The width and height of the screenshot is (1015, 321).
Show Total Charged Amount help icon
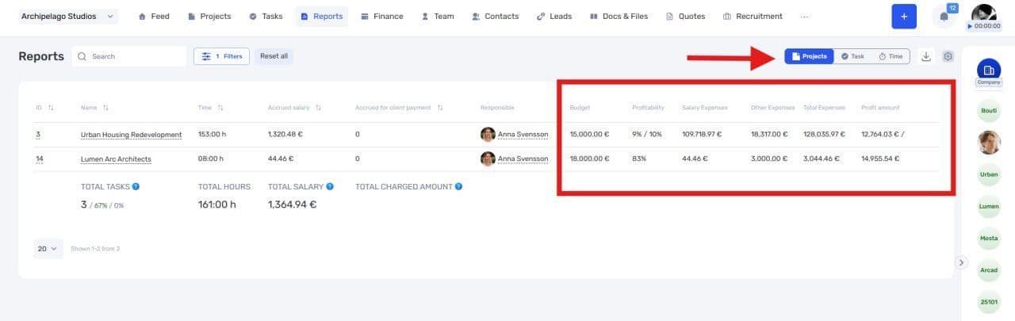[458, 186]
